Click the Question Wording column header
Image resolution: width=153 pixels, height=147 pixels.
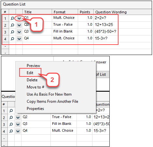(111, 12)
